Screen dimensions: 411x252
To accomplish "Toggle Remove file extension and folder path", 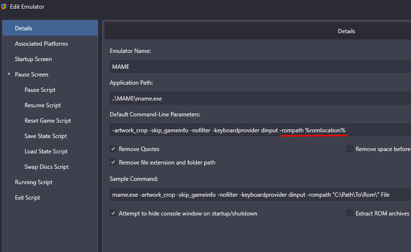I will tap(113, 162).
